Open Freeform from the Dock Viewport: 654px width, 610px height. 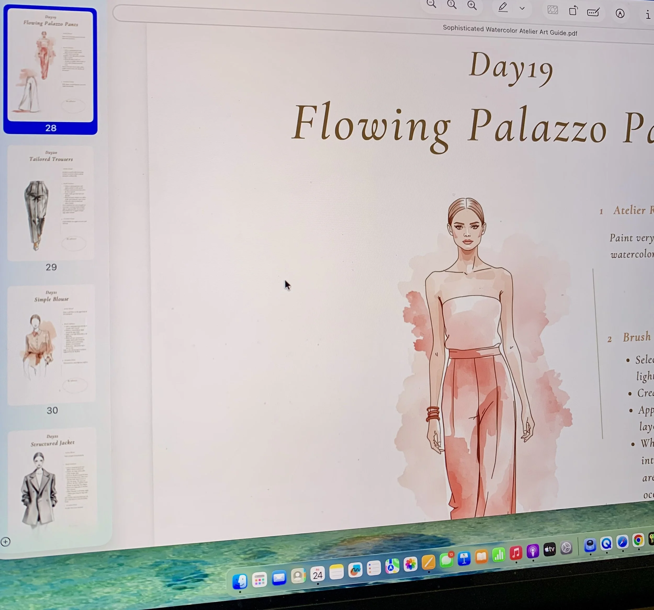355,570
